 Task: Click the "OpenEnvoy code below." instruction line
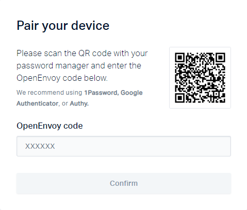[62, 78]
